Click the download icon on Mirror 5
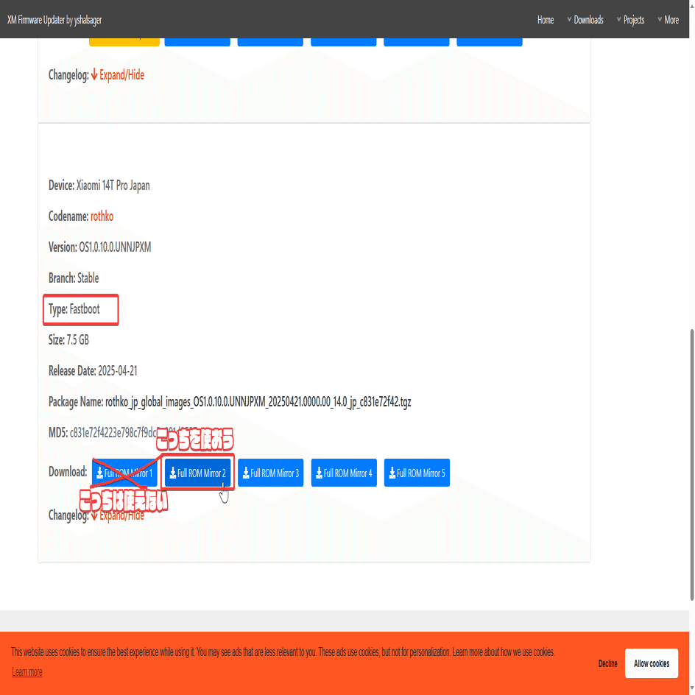Screen dimensions: 695x695 coord(392,473)
